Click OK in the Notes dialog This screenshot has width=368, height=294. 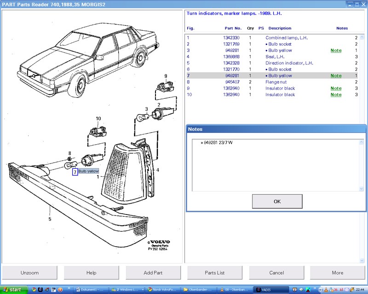(277, 201)
